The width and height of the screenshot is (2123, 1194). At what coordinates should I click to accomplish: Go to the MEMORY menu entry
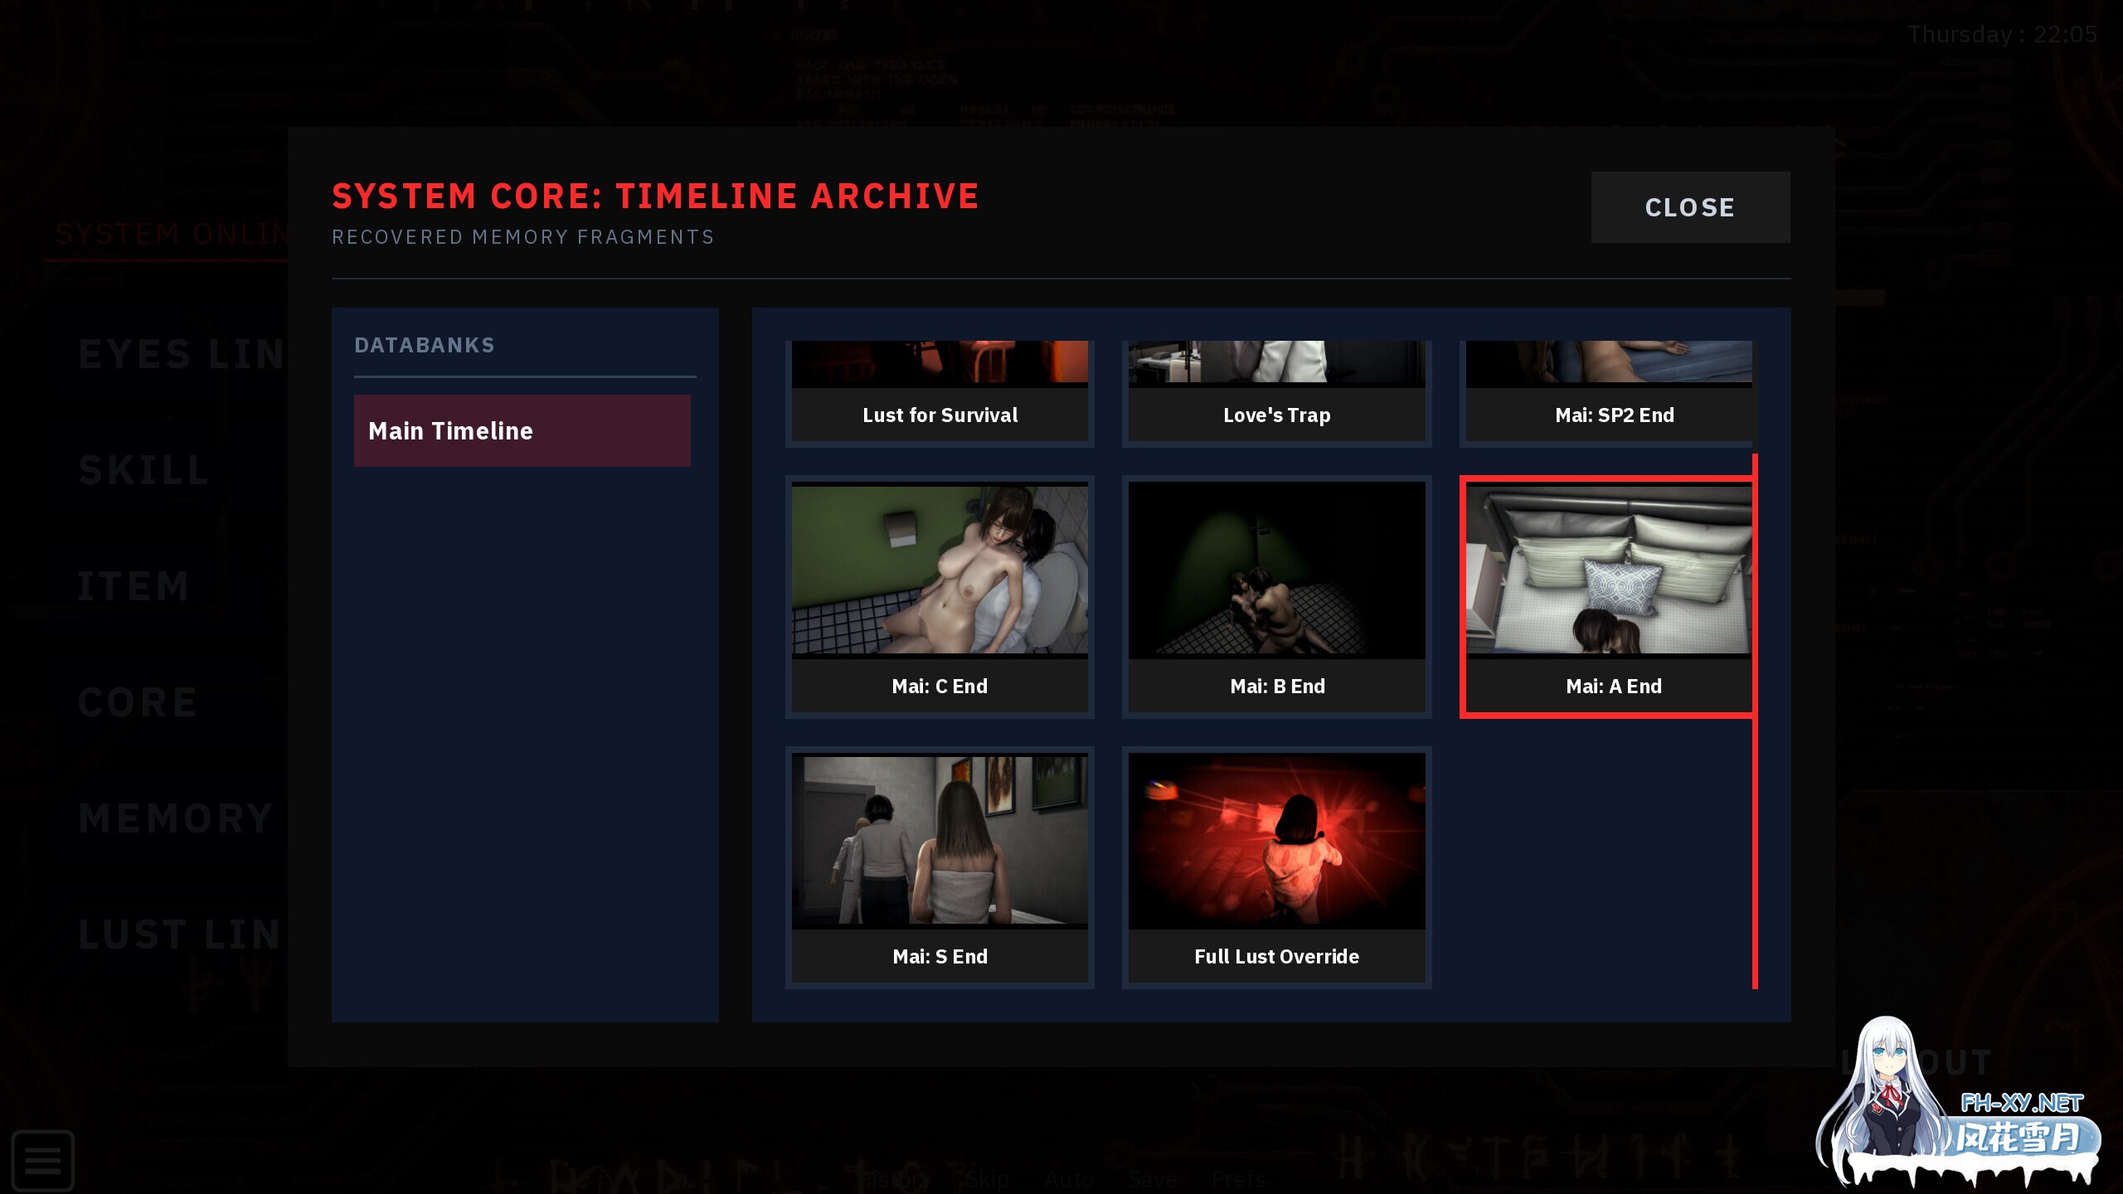(x=175, y=818)
